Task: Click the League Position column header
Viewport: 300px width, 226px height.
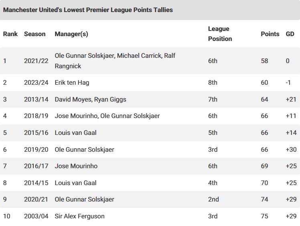Action: click(220, 34)
